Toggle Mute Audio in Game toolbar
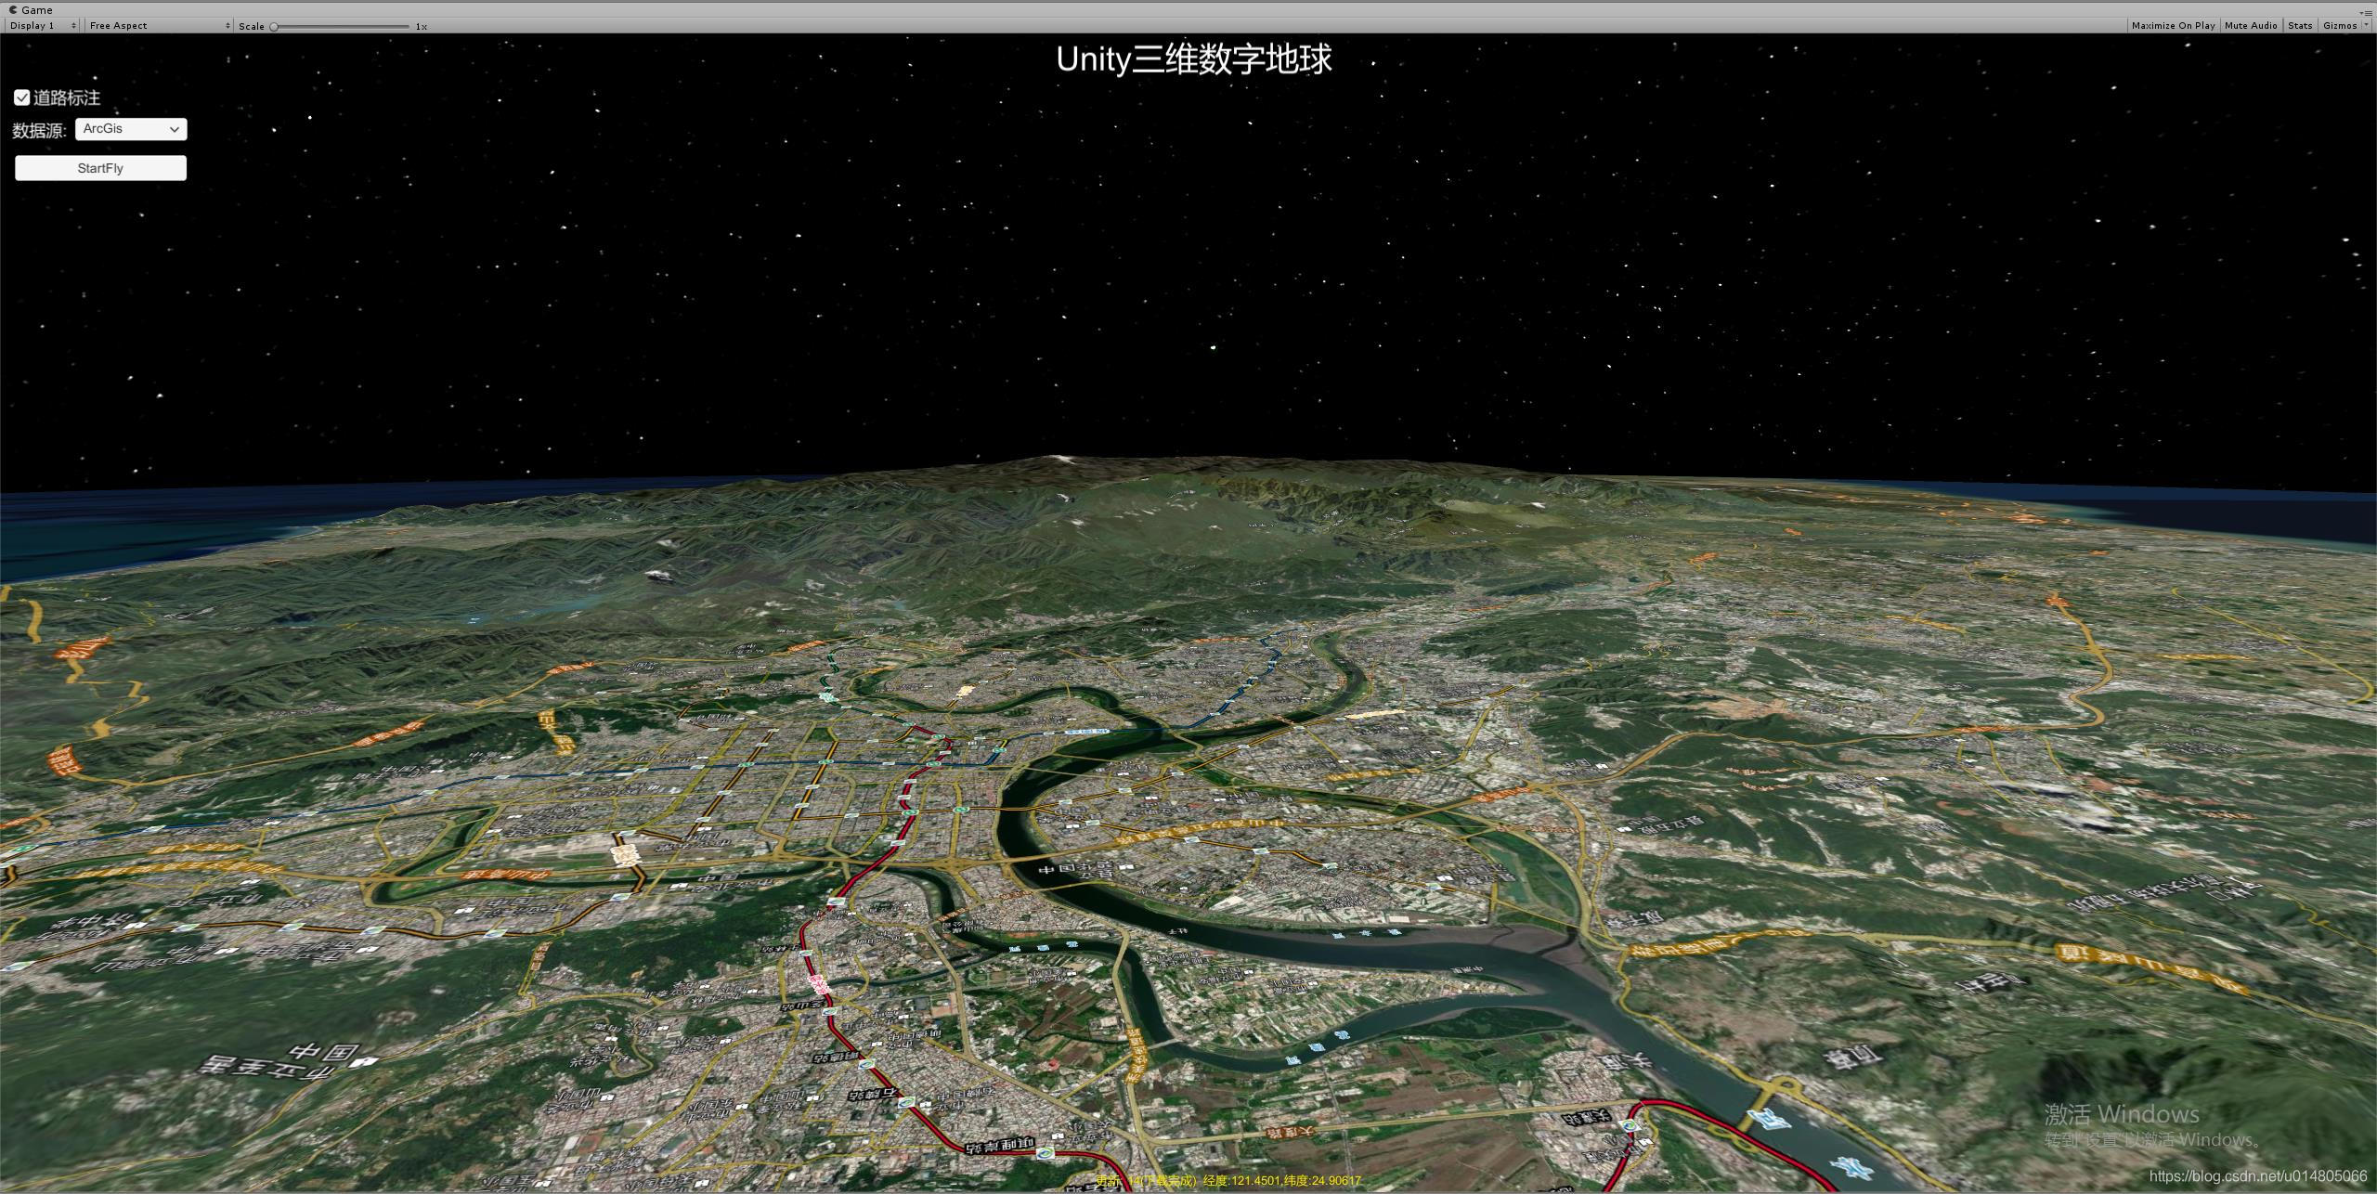2377x1194 pixels. [2250, 26]
